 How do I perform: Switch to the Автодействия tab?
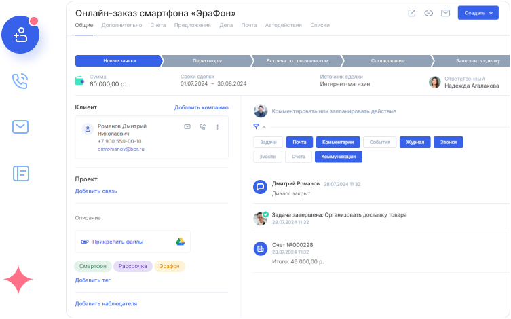click(283, 25)
